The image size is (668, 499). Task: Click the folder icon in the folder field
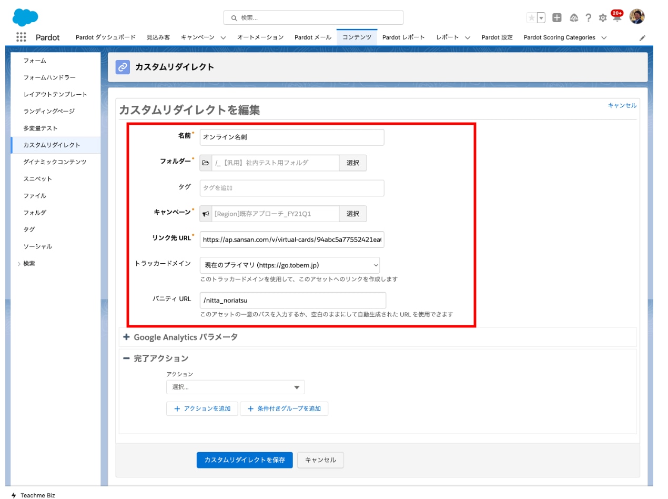point(206,163)
